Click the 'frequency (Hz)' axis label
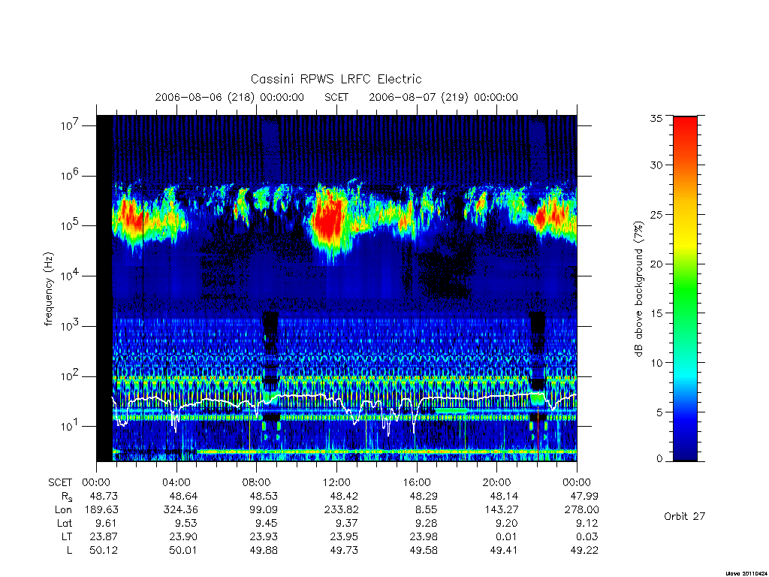769x577 pixels. [x=48, y=289]
